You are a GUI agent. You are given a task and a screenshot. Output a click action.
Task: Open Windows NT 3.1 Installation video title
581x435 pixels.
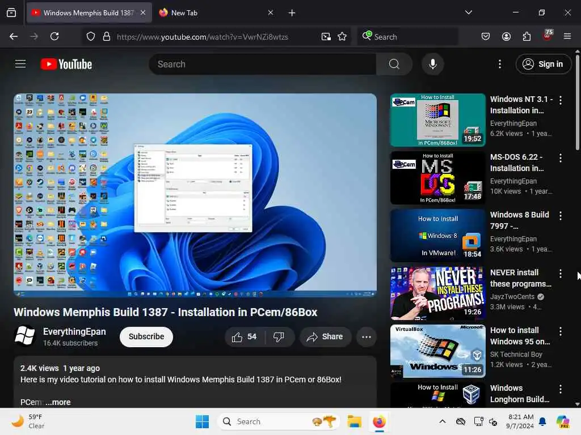pos(521,105)
